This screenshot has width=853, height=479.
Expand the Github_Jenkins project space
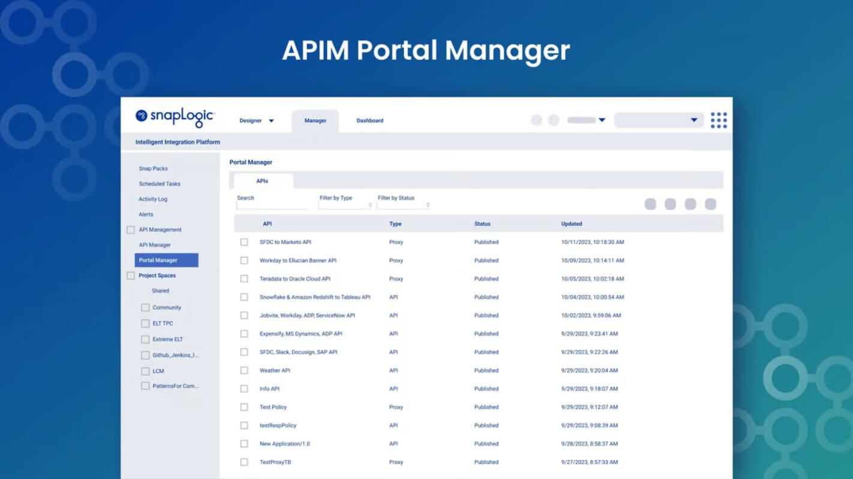point(145,355)
